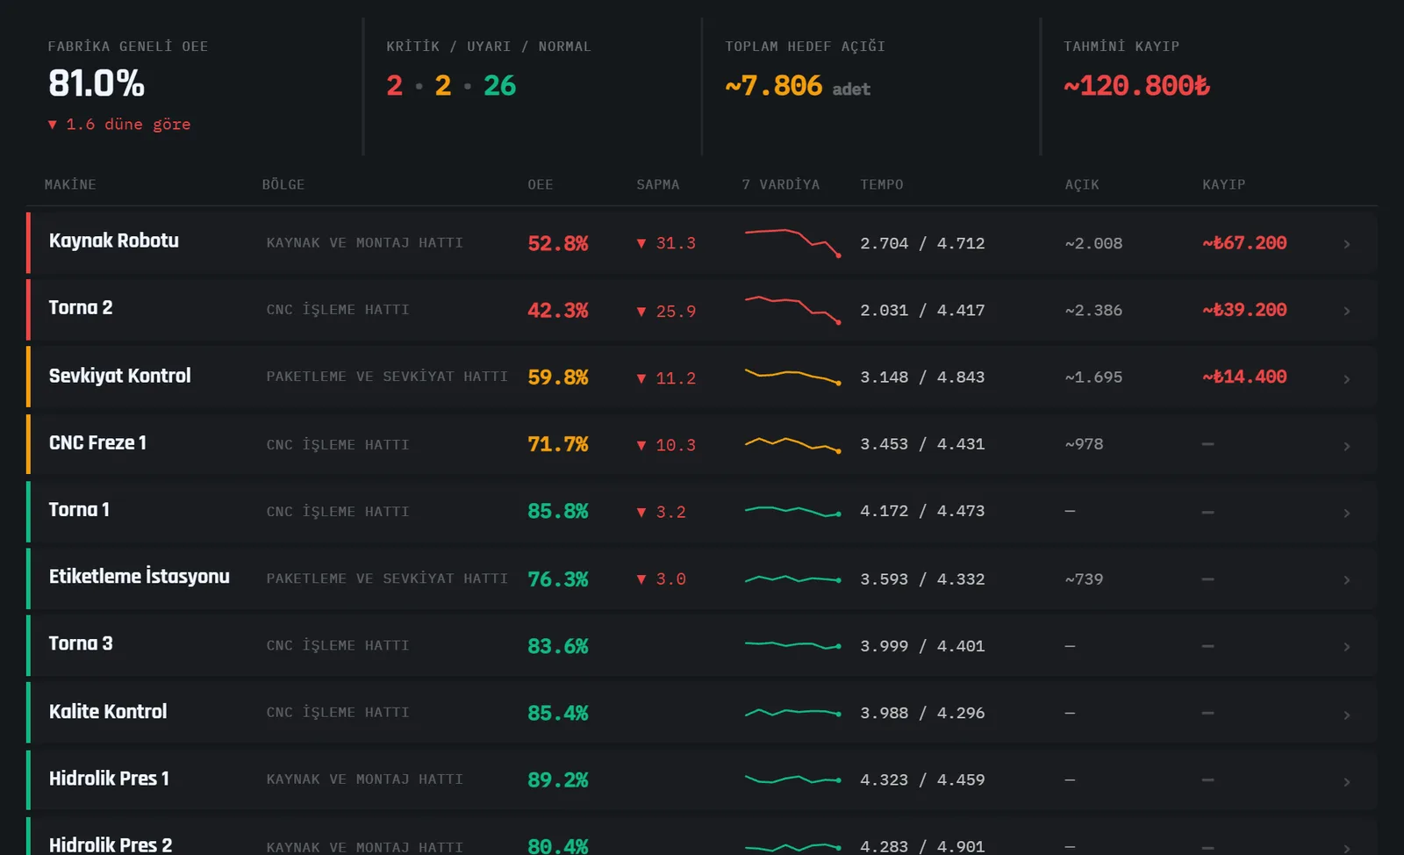Expand Sevkiyat Kontrol row arrow
The width and height of the screenshot is (1404, 855).
coord(1346,378)
